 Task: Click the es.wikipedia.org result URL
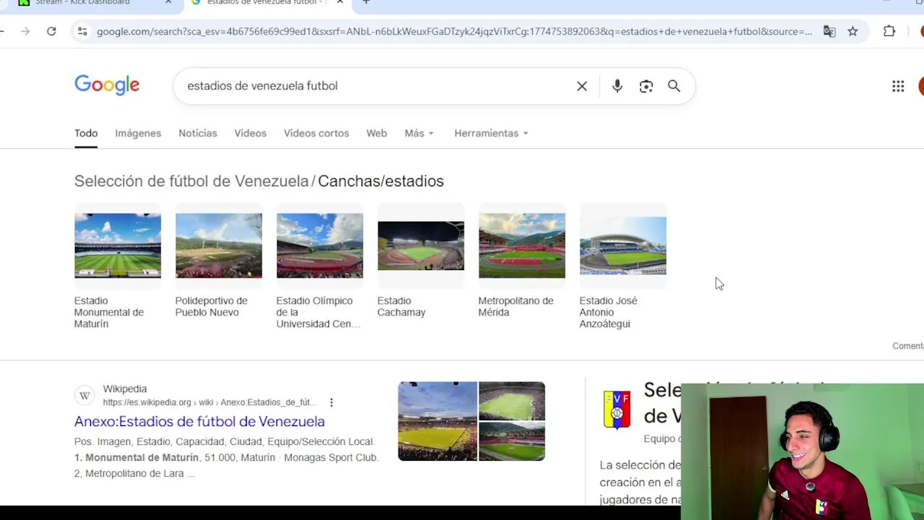coord(209,402)
